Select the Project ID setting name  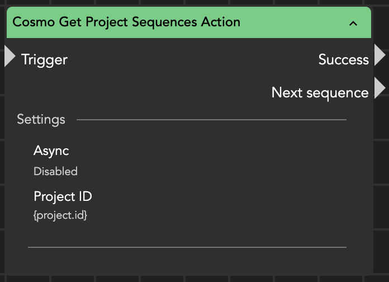pos(63,196)
